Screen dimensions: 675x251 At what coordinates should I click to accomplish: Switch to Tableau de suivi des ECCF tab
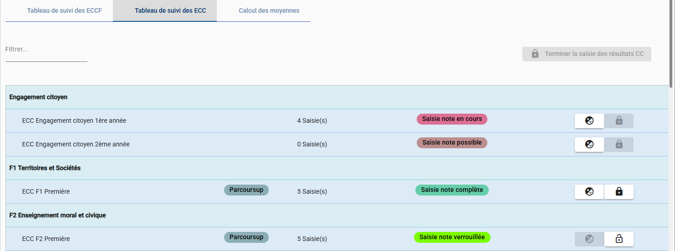[59, 10]
